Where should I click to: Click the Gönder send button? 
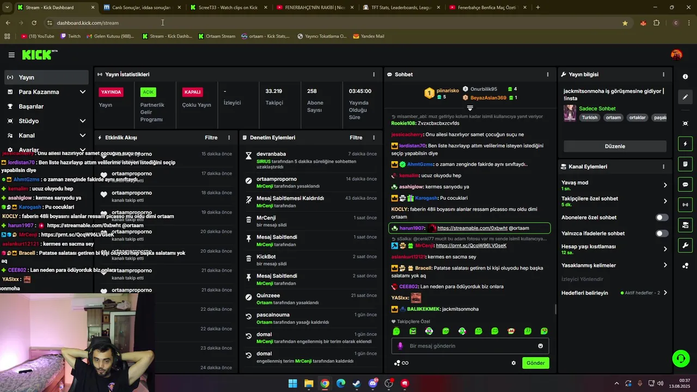click(535, 363)
